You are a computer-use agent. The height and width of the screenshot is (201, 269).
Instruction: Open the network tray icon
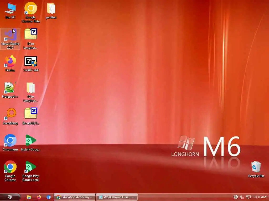coord(249,197)
